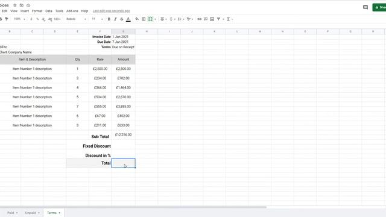The width and height of the screenshot is (386, 217).
Task: Click the Move to folder icon
Action: (22, 5)
